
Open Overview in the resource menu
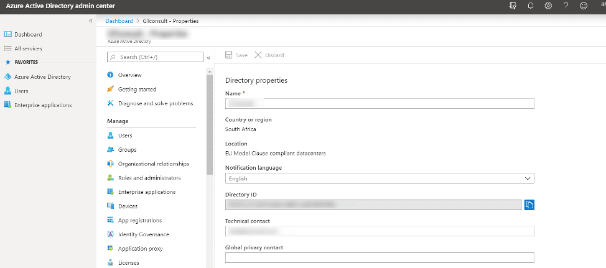[130, 75]
